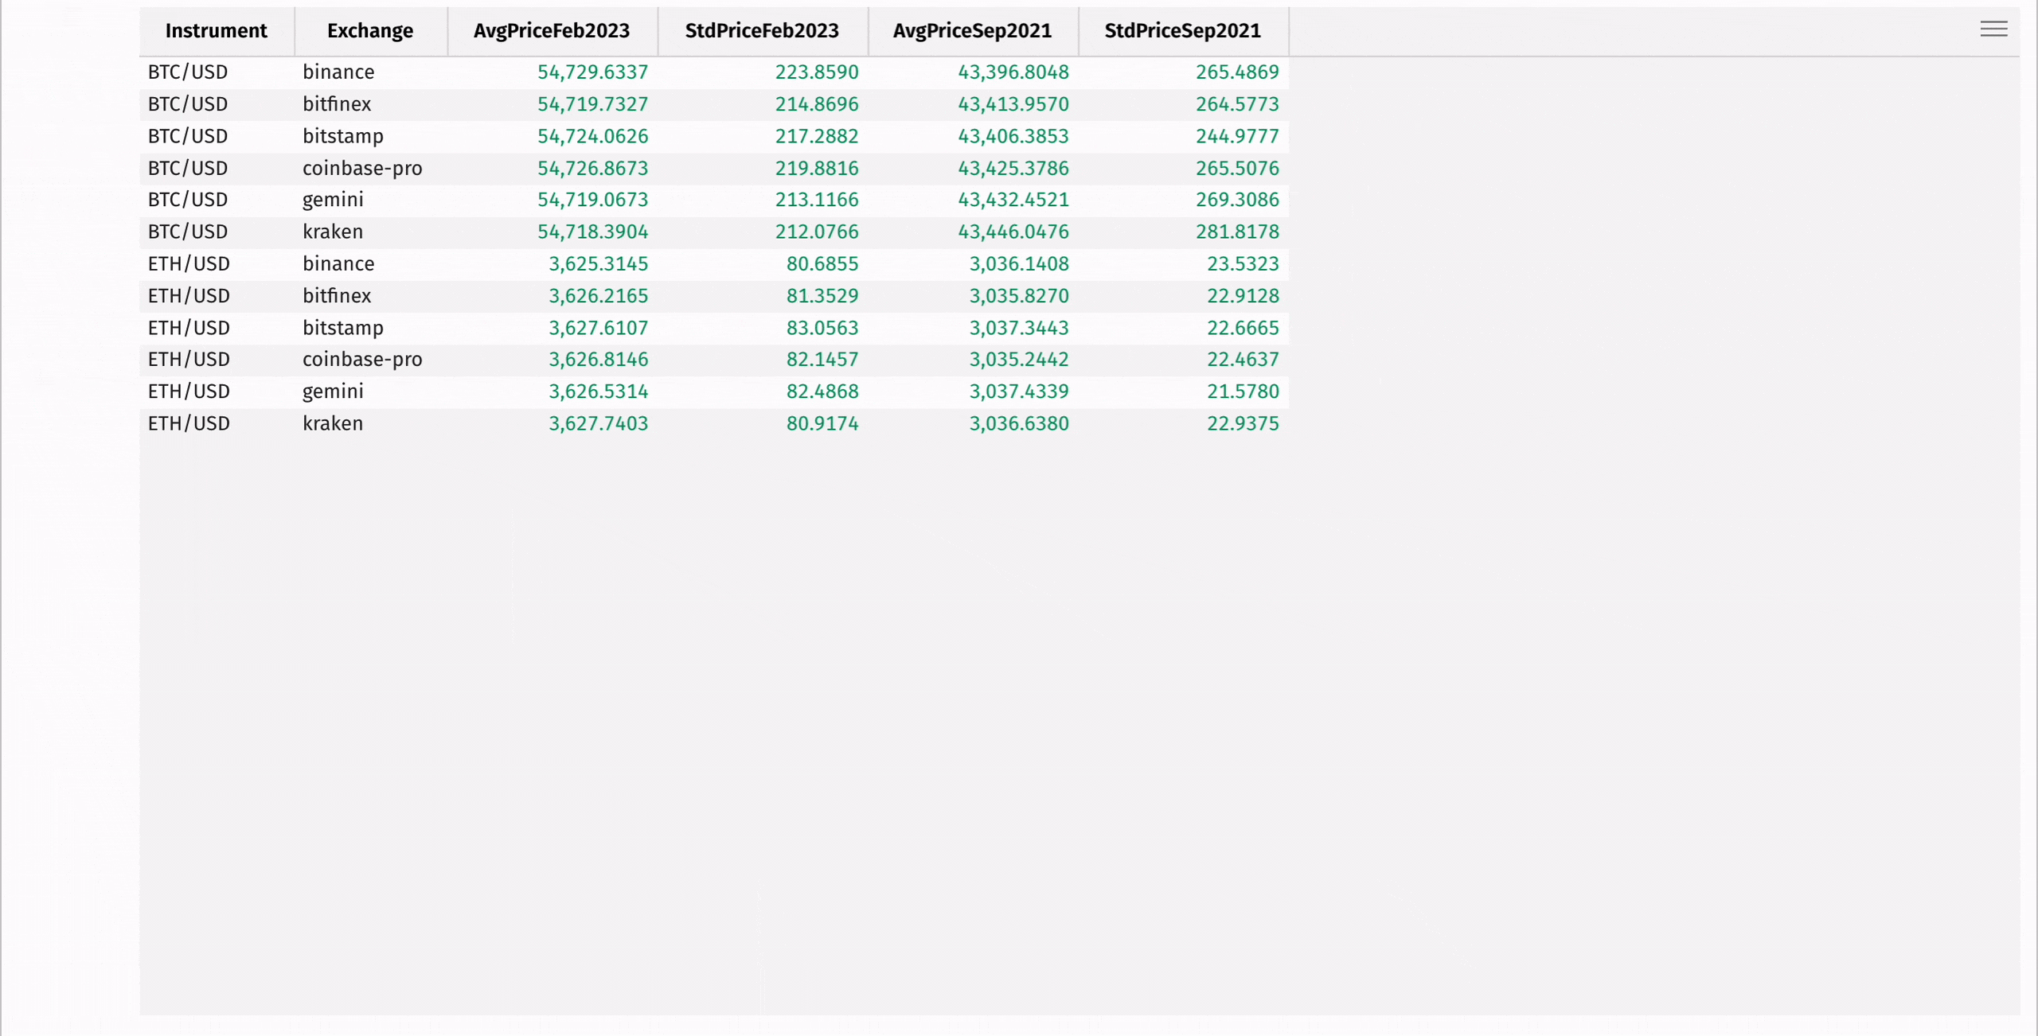Click the coinbase-pro cell in the ETH/USD rows
Viewport: 2038px width, 1036px height.
361,359
